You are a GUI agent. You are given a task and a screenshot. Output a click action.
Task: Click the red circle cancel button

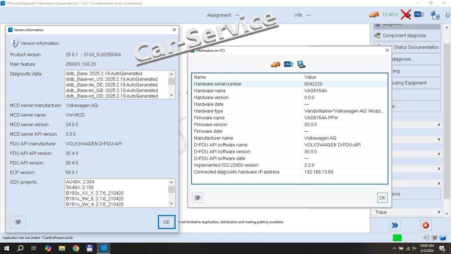point(426,225)
